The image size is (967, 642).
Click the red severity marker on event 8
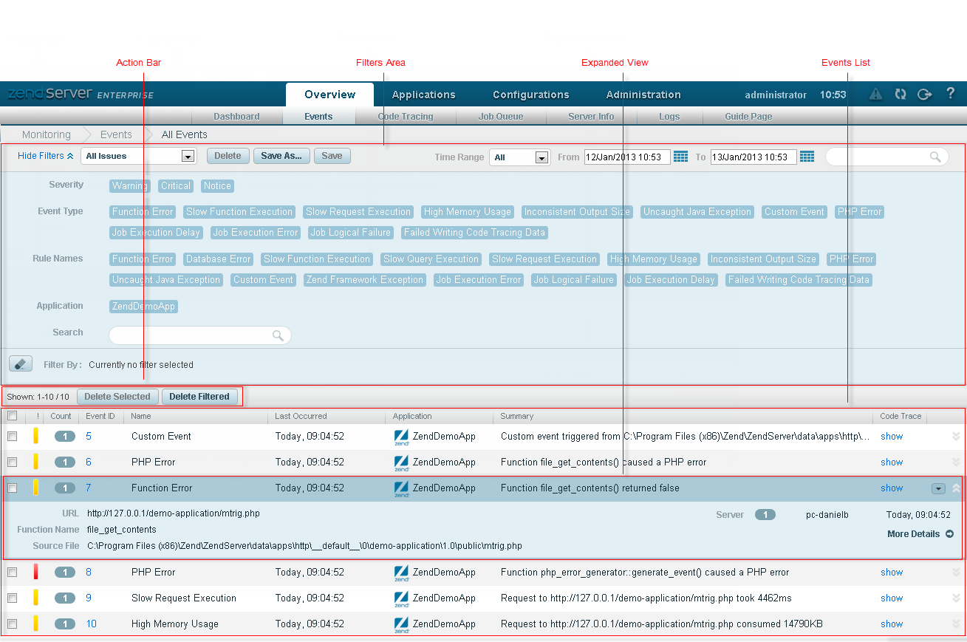(35, 572)
